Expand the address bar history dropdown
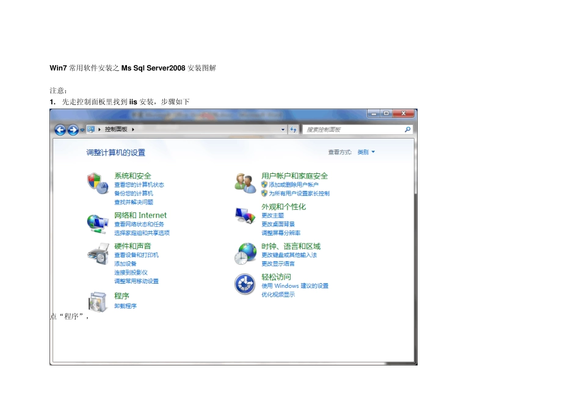580x410 pixels. click(x=283, y=129)
